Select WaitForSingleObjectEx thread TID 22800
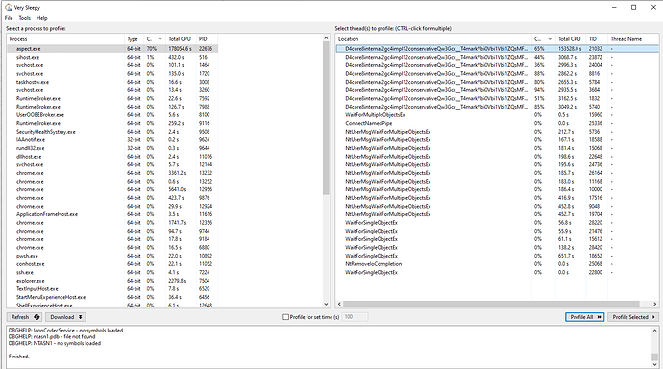663x369 pixels. [x=498, y=272]
